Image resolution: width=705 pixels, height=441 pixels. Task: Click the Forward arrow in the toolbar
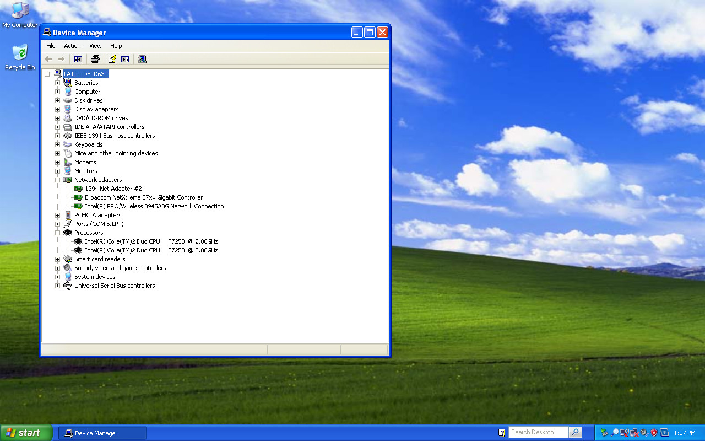tap(61, 59)
